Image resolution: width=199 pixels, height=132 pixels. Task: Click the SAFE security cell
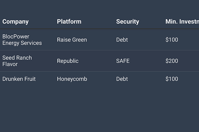123,61
